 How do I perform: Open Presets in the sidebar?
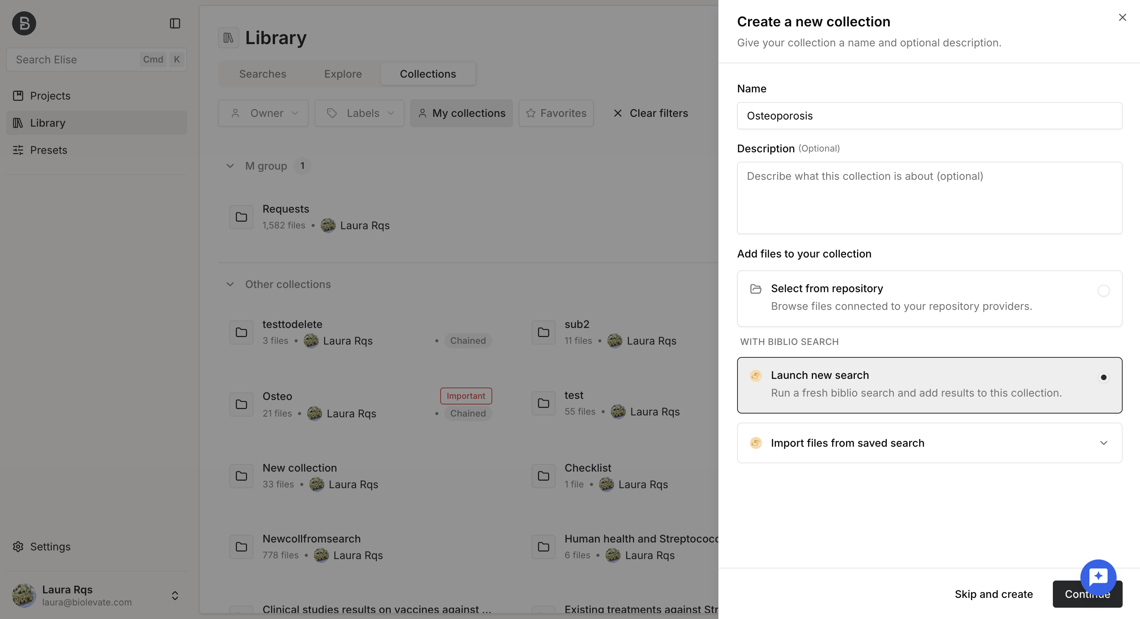pos(96,150)
